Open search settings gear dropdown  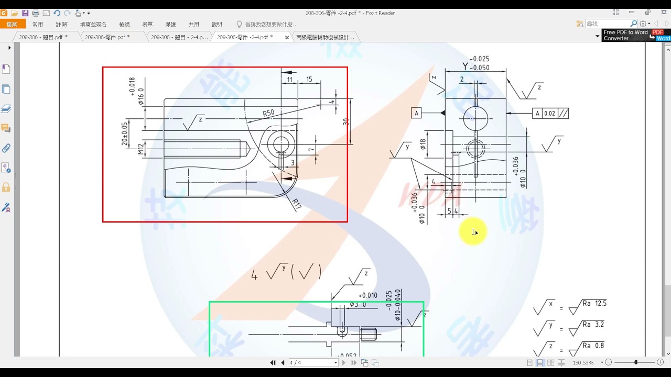pyautogui.click(x=645, y=24)
